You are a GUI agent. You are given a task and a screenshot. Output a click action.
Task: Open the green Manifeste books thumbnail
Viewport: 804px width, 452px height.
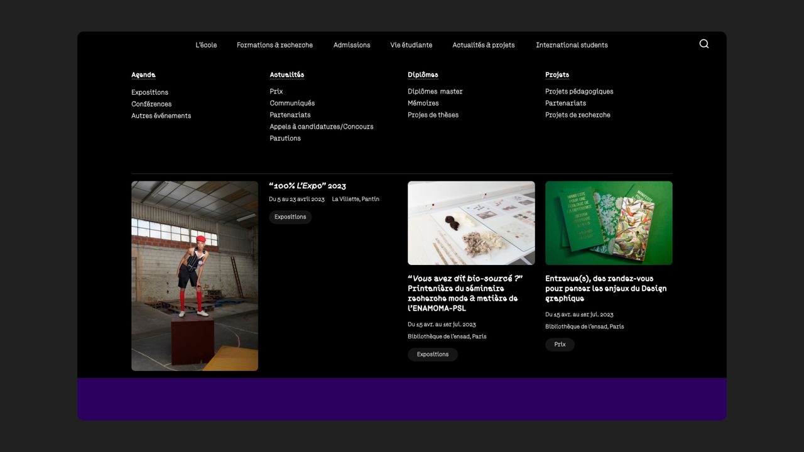tap(609, 223)
